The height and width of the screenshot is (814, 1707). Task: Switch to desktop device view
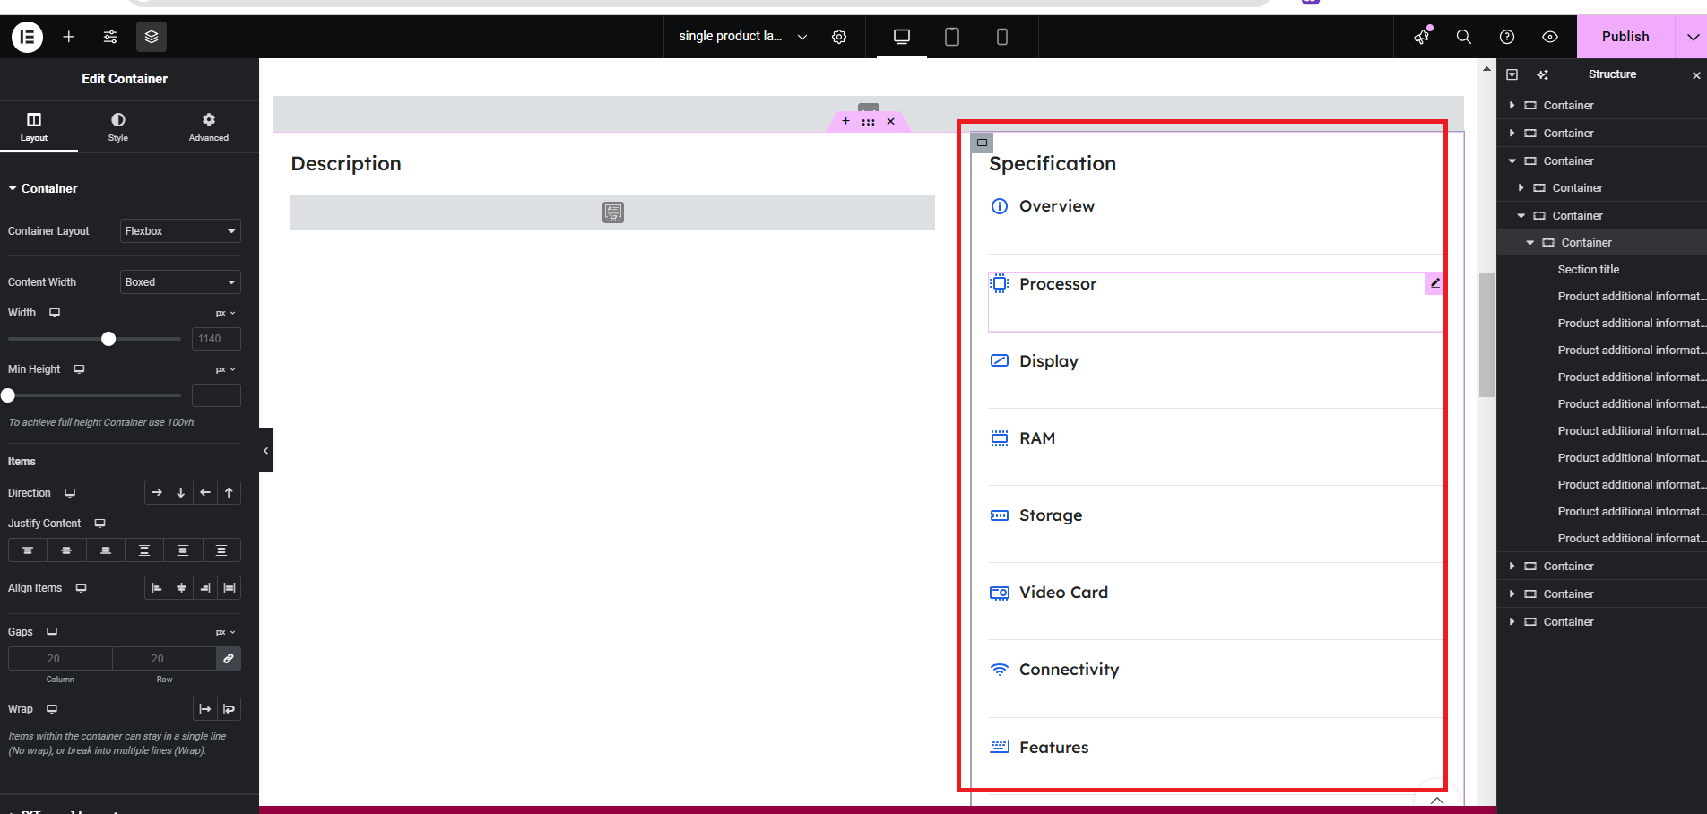[902, 37]
